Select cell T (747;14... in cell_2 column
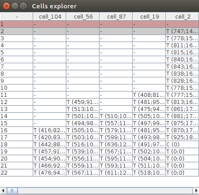199x195 pixels. point(182,31)
